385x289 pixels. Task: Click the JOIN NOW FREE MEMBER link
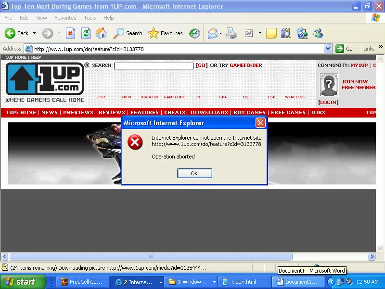tap(359, 85)
